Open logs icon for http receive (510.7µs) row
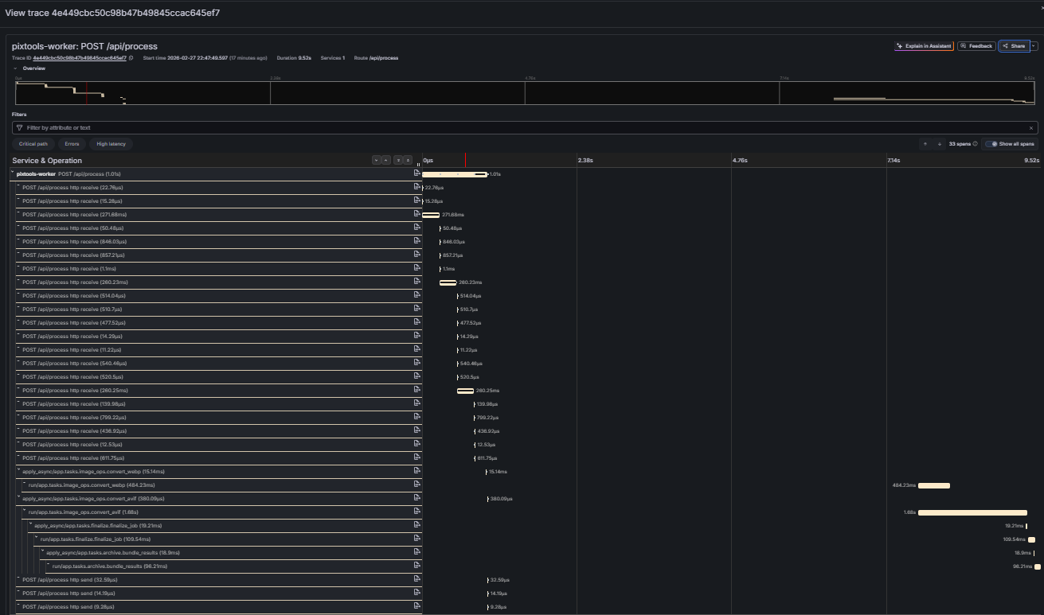The image size is (1044, 615). 416,309
